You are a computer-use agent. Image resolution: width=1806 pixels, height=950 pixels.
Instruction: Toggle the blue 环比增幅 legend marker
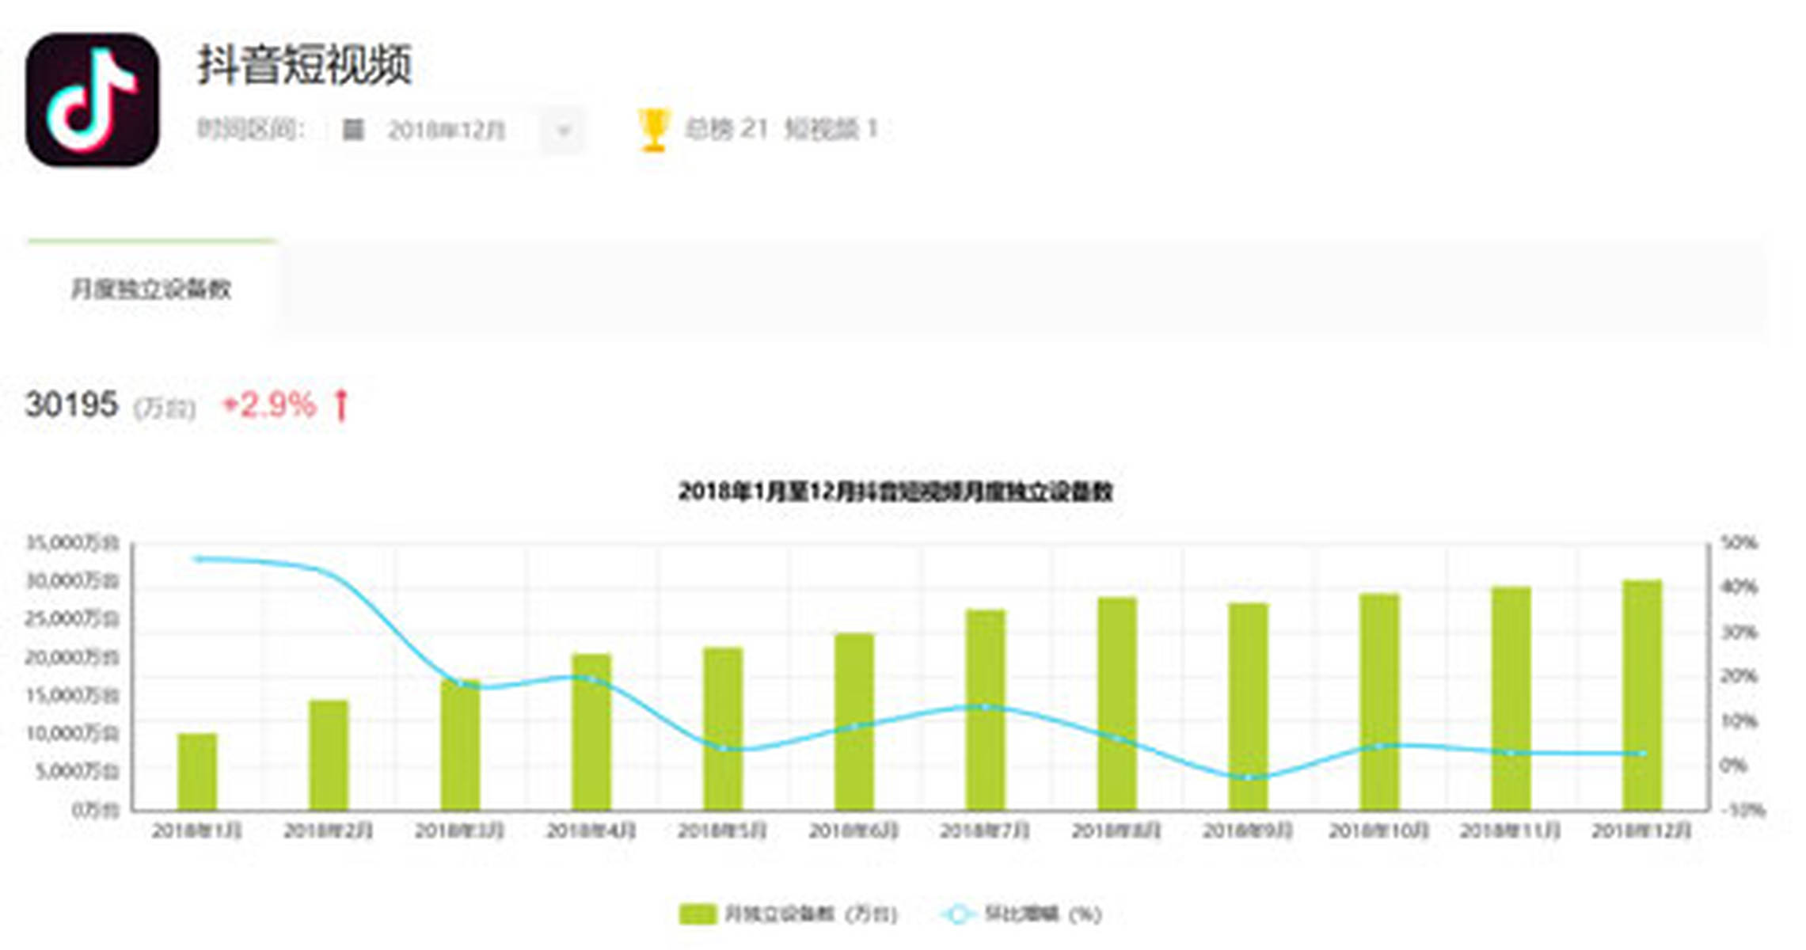point(957,914)
